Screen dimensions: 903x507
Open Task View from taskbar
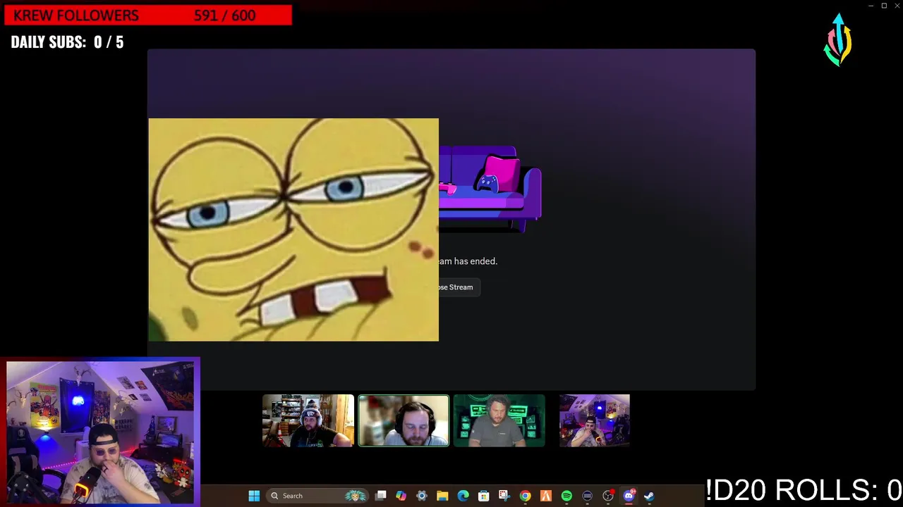click(381, 496)
